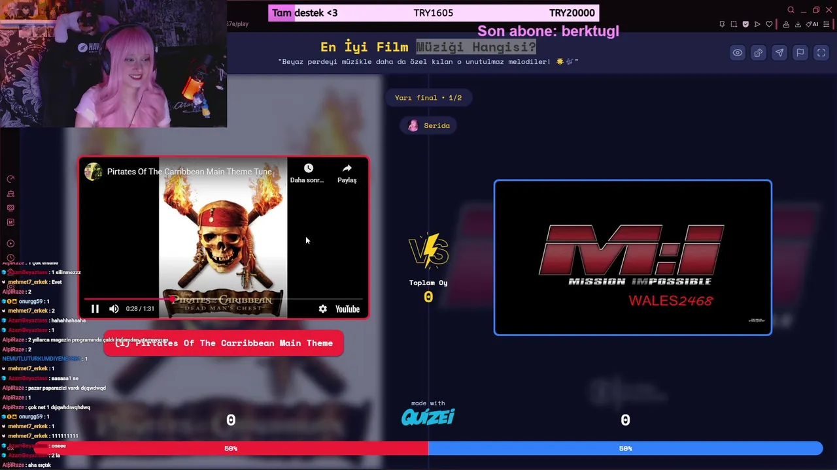Click the 'Tam destek <3' donation goal bar
837x470 pixels.
434,13
